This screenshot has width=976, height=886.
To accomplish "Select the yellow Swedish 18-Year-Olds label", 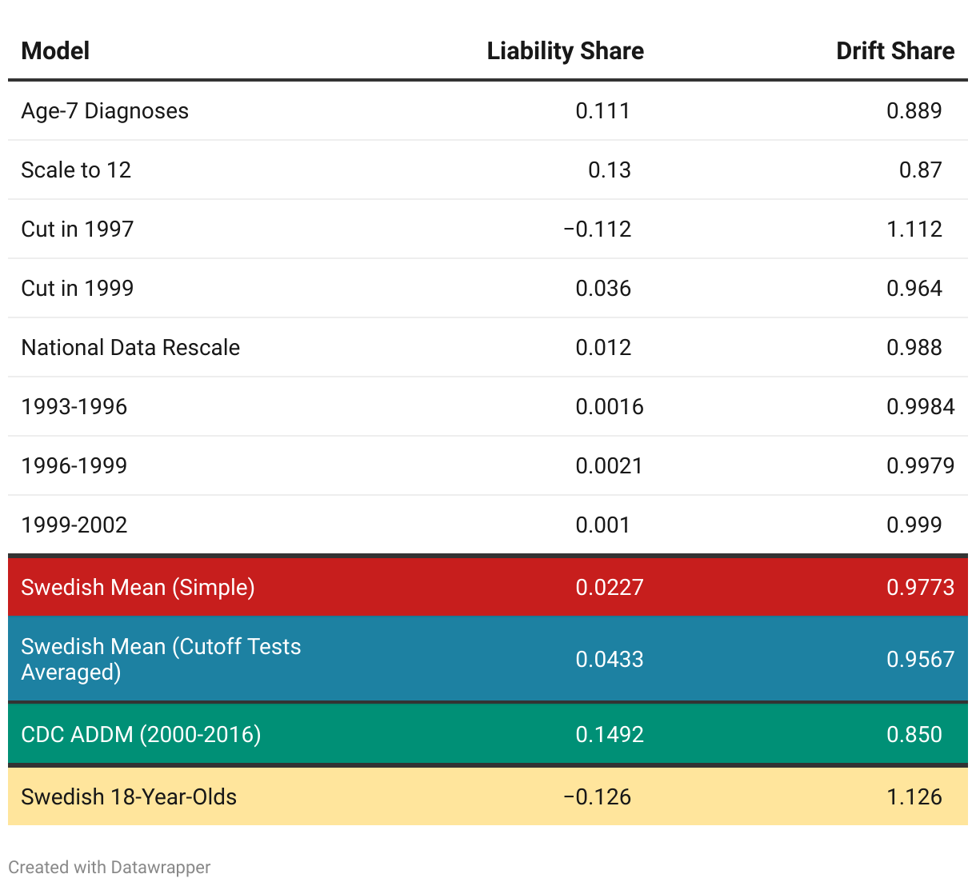I will [129, 797].
